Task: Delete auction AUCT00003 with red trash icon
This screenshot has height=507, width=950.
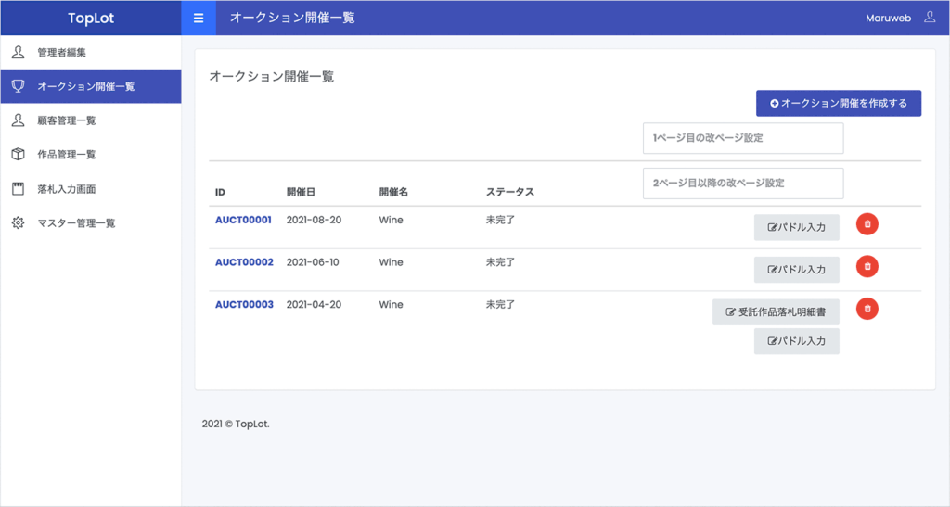Action: [x=867, y=310]
